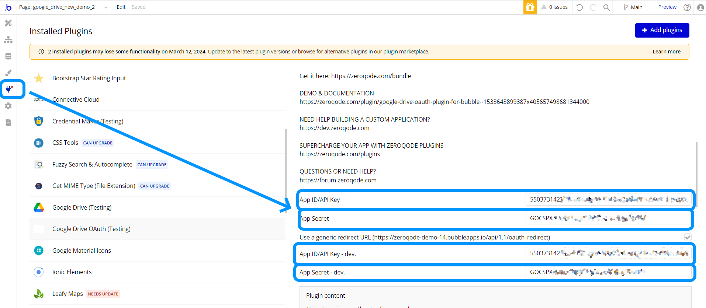
Task: Open the user account avatar icon
Action: point(700,7)
